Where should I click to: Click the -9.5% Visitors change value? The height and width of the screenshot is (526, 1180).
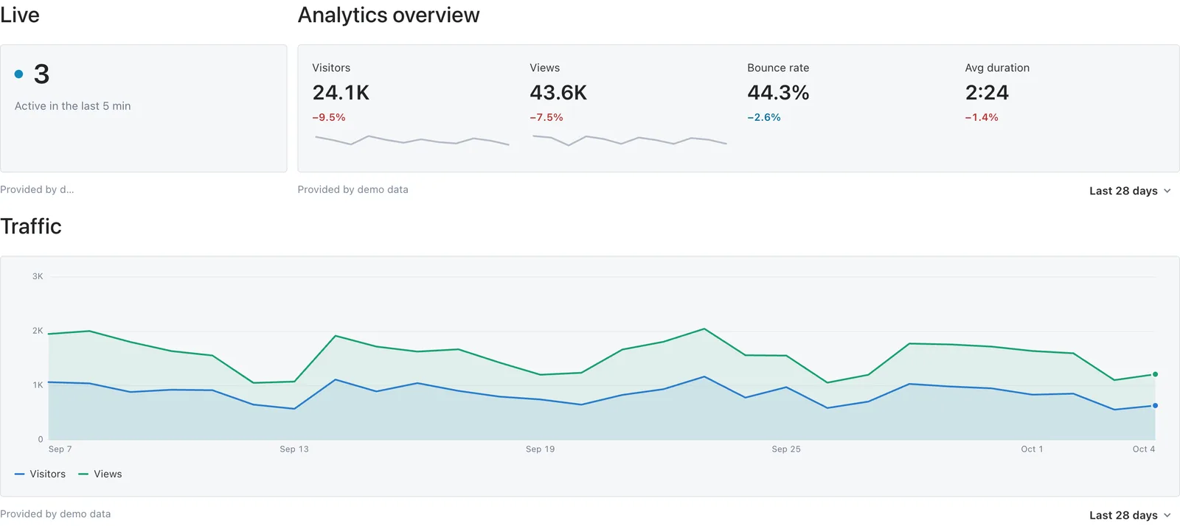[x=329, y=117]
